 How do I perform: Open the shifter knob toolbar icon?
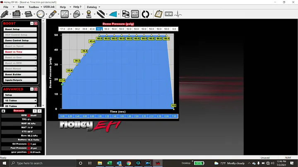89,14
